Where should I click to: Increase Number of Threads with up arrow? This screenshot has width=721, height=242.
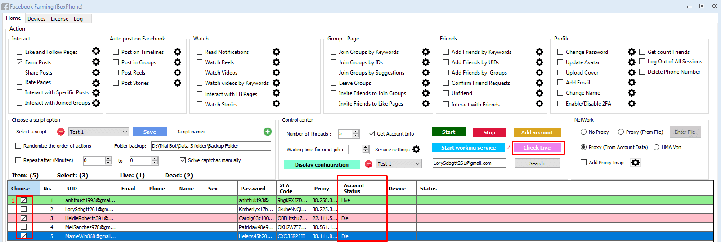click(x=356, y=132)
